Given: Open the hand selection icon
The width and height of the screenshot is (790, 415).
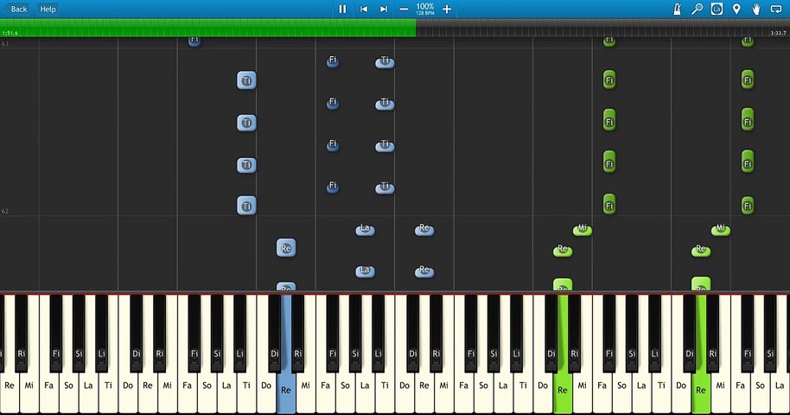Looking at the screenshot, I should coord(756,9).
